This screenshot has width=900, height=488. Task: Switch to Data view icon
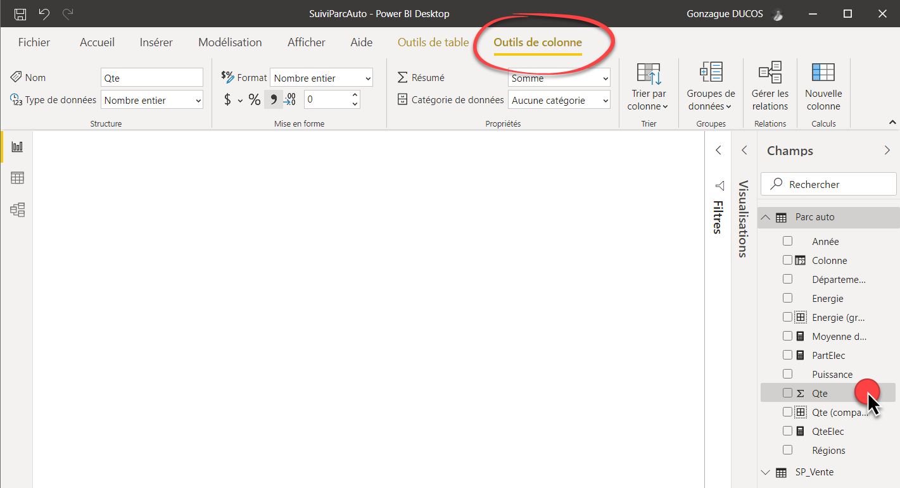point(17,178)
